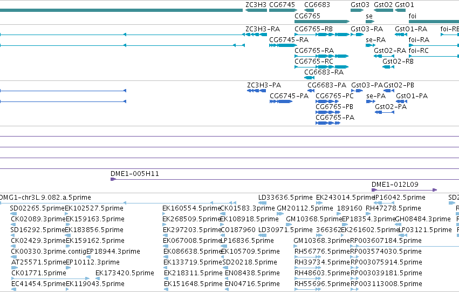Screen dimensions: 459x292
Task: Click the LP03121.5prime EST label
Action: click(426, 230)
